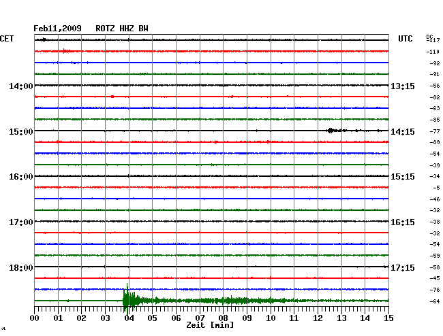
Task: Click the 04 minute axis tick label
Action: 129,318
